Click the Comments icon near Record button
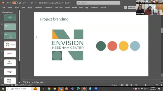Image resolution: width=163 pixels, height=91 pixels. point(126,7)
